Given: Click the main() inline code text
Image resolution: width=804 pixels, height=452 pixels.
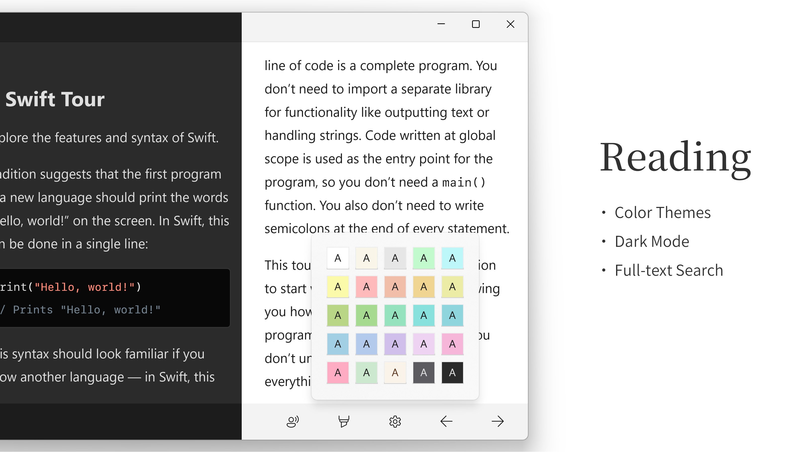Looking at the screenshot, I should pos(464,182).
